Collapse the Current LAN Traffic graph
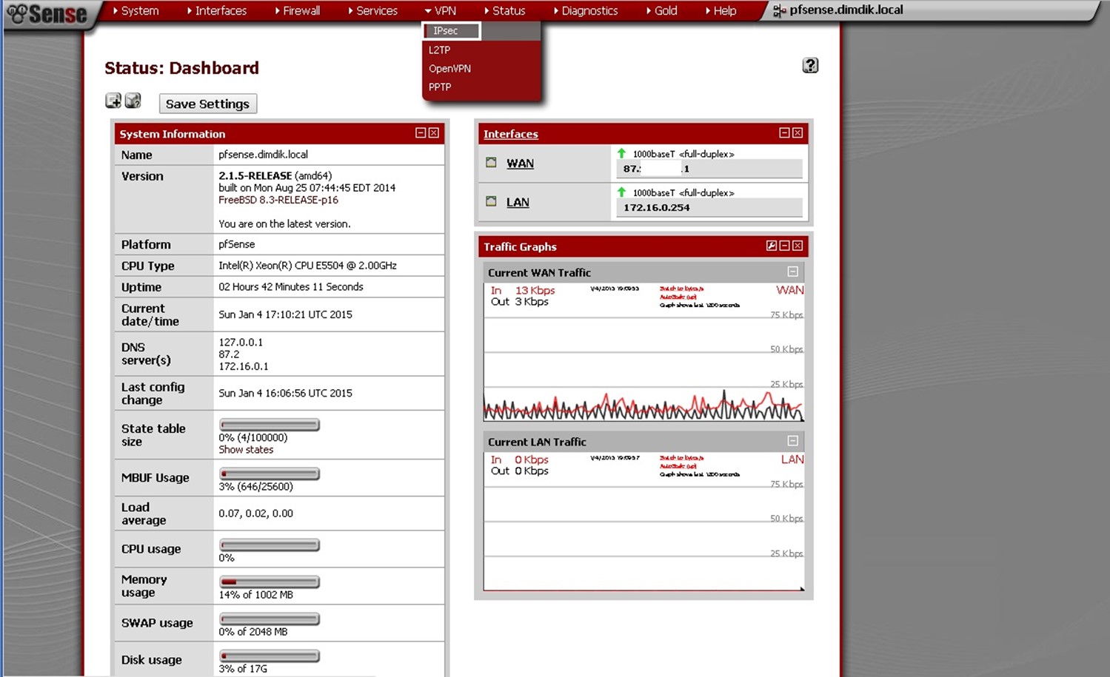This screenshot has height=677, width=1110. pyautogui.click(x=792, y=441)
